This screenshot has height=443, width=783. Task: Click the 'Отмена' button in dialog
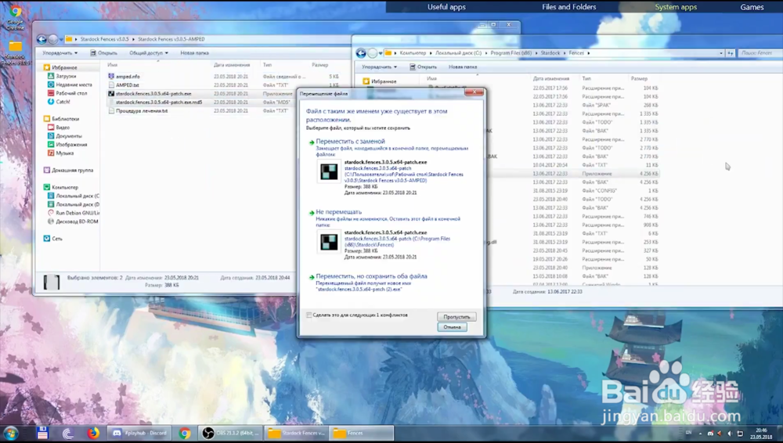[x=452, y=327]
